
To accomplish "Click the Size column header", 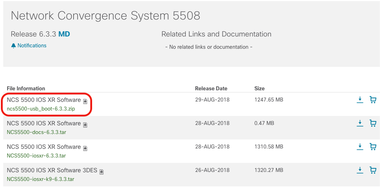I will point(260,88).
